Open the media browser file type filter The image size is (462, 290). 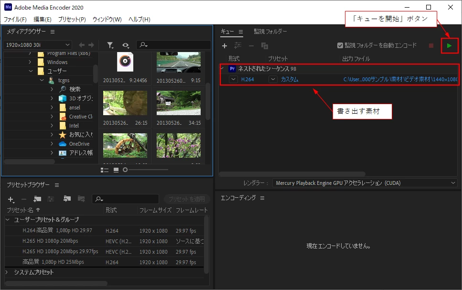[110, 45]
